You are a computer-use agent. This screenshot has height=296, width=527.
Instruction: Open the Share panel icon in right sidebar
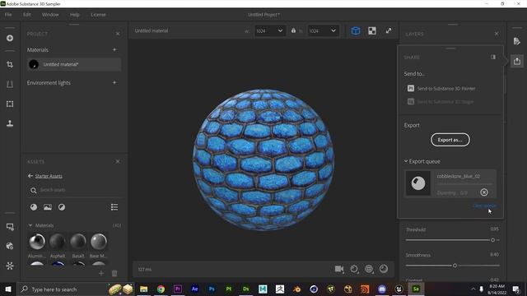pyautogui.click(x=517, y=61)
